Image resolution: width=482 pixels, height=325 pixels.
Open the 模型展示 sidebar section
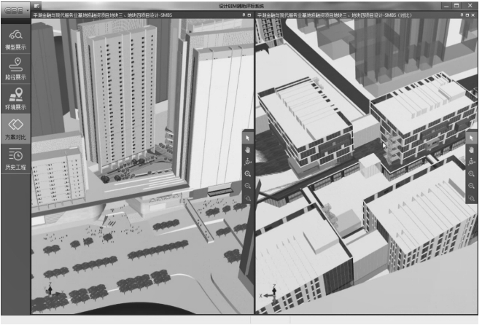pos(15,39)
